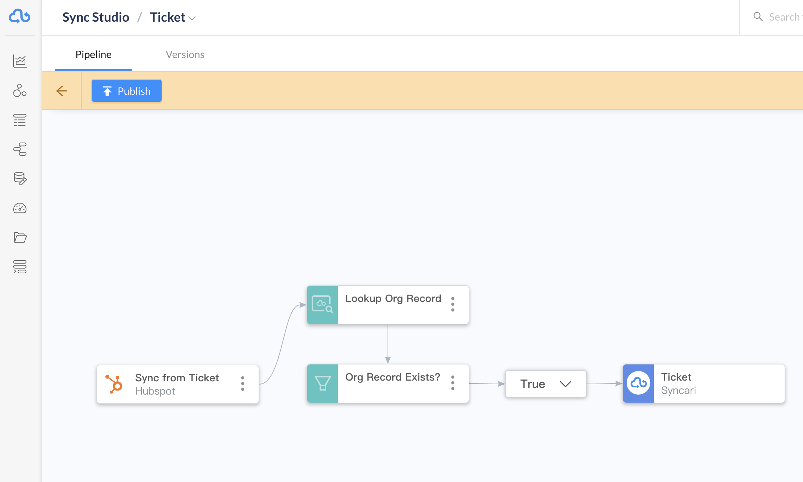Click the Search input field
803x482 pixels.
tap(784, 17)
